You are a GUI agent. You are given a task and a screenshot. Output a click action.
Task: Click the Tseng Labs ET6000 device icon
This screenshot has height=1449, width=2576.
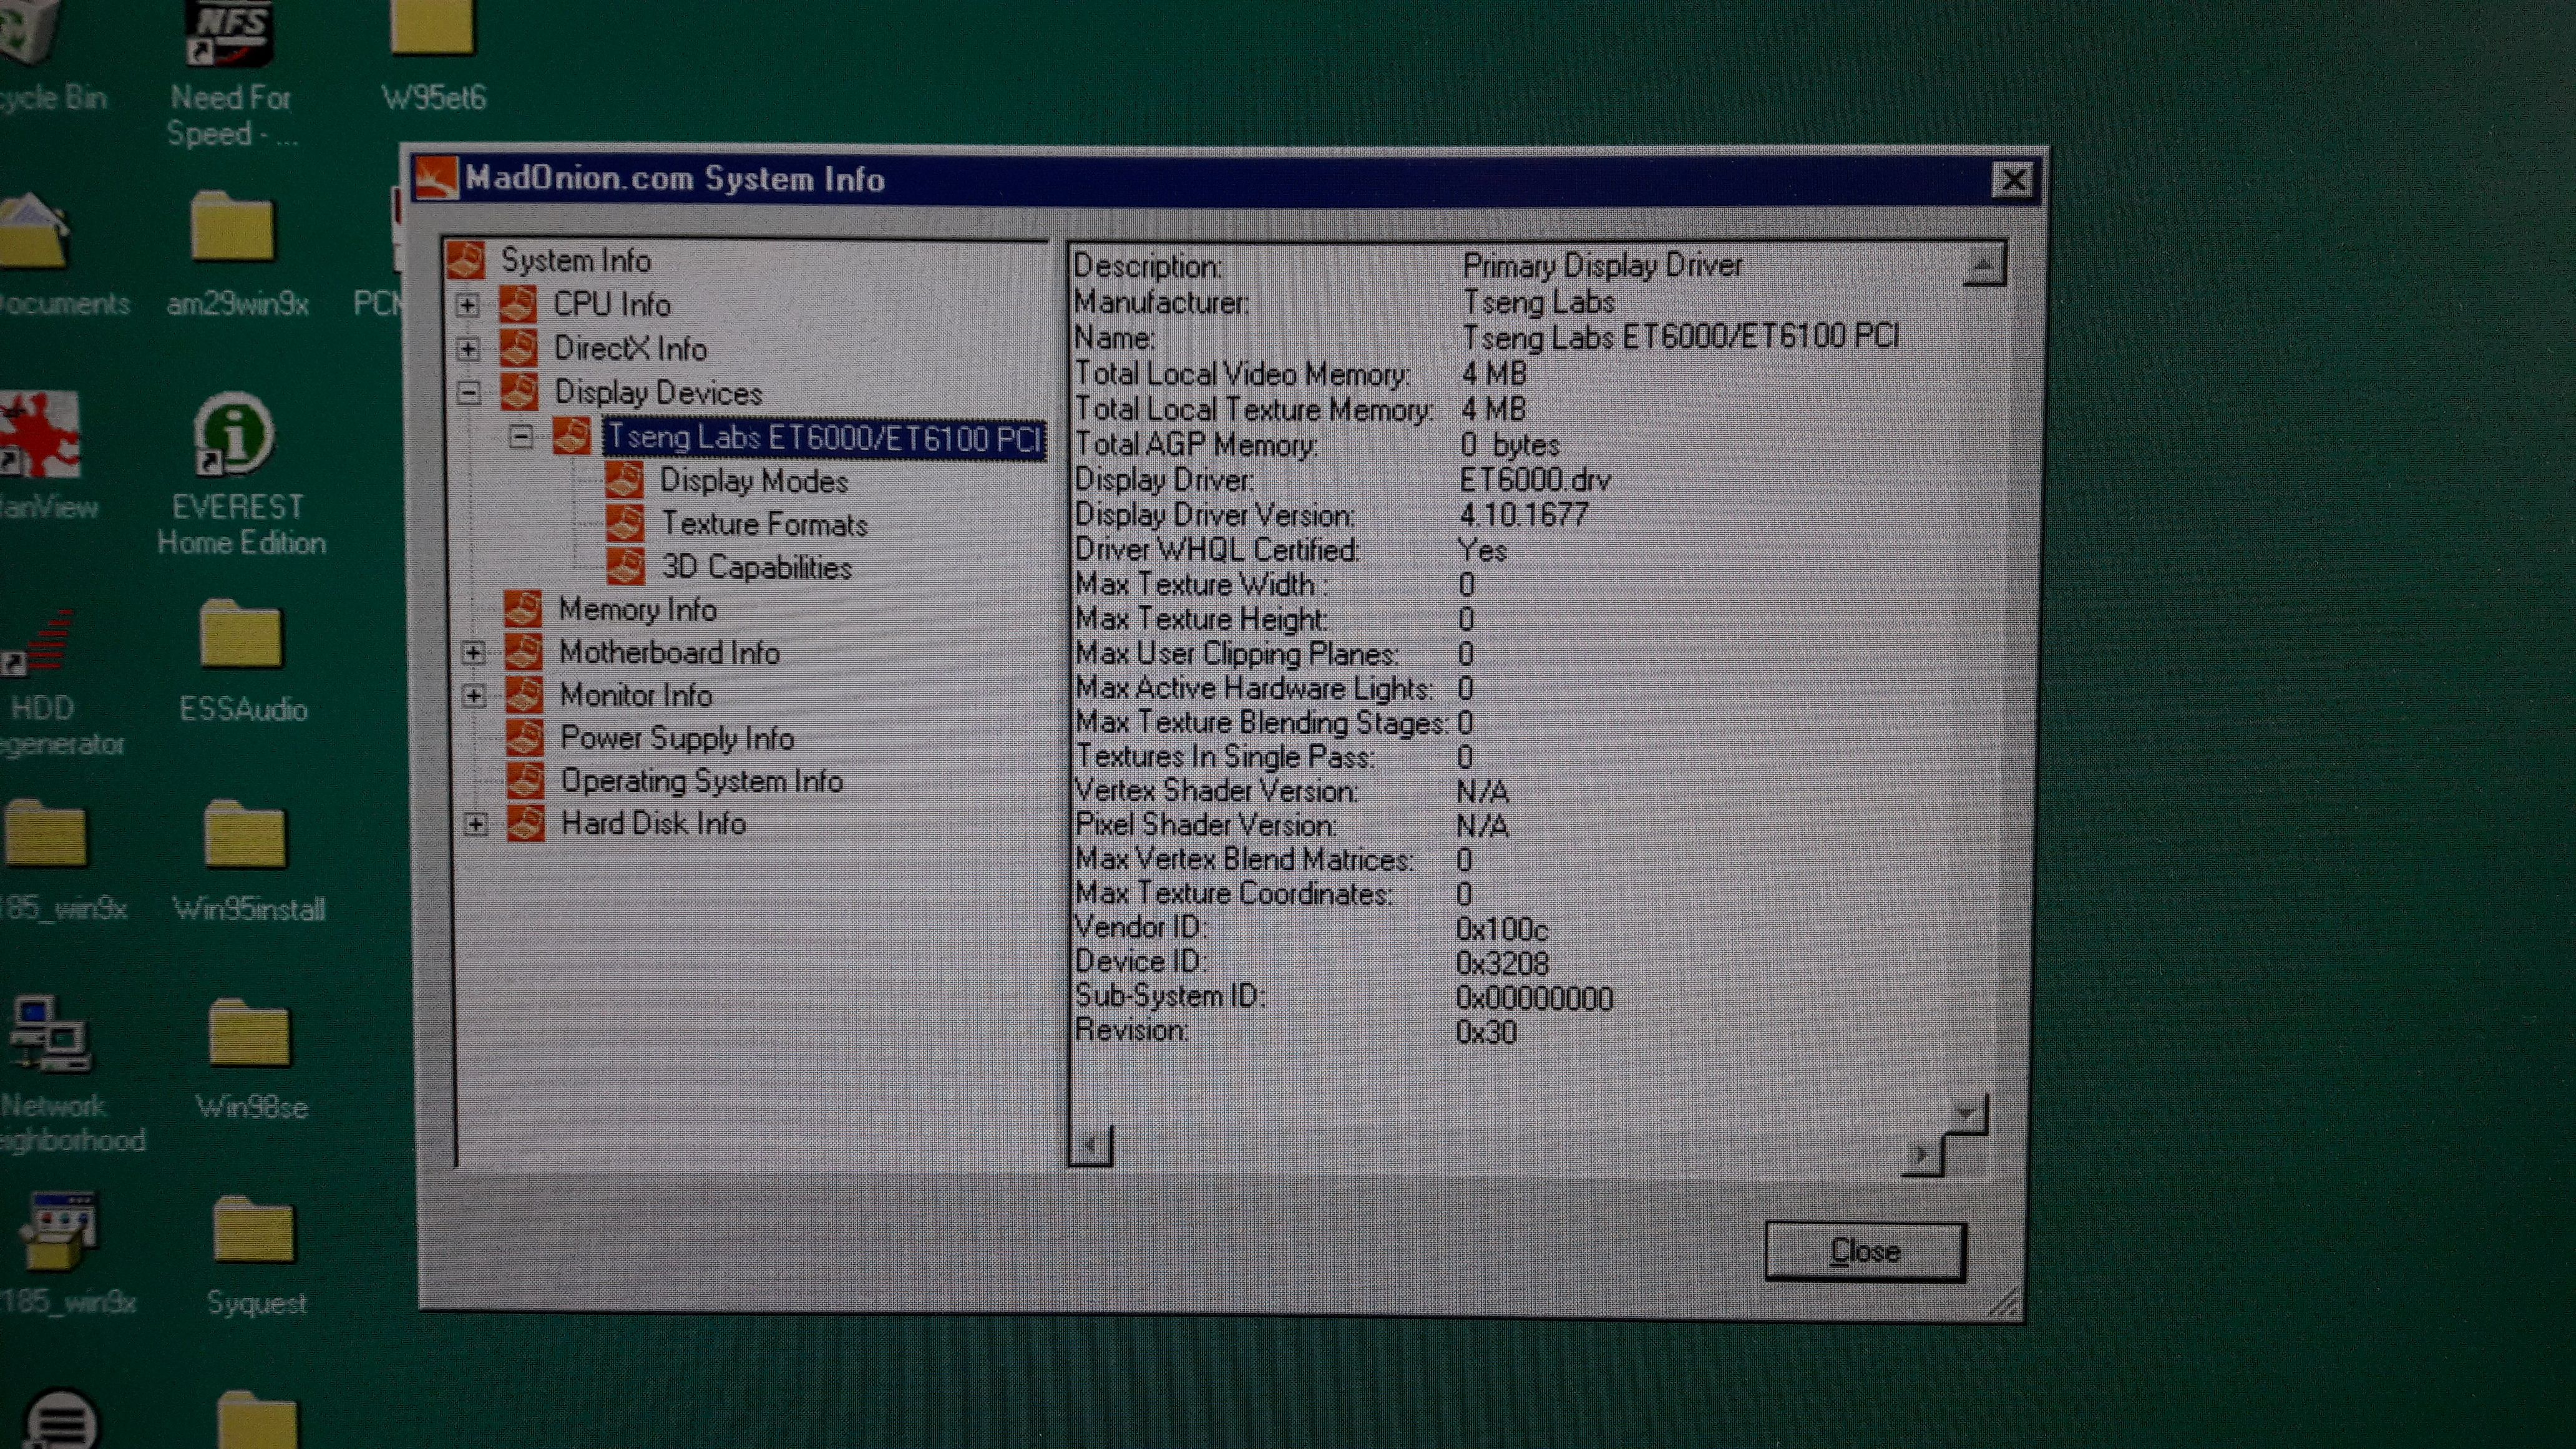pos(571,437)
